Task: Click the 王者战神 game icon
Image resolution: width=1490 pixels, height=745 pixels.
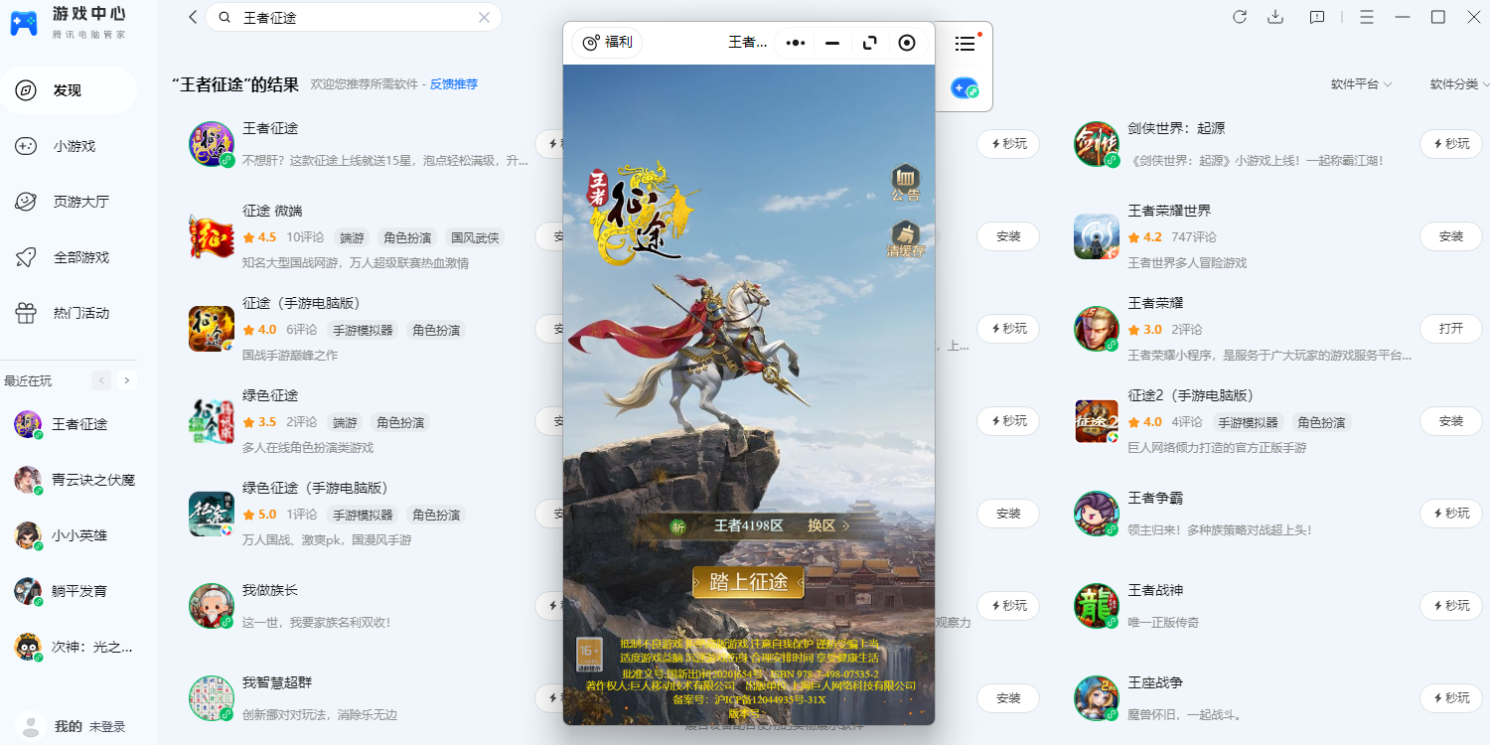Action: tap(1097, 606)
